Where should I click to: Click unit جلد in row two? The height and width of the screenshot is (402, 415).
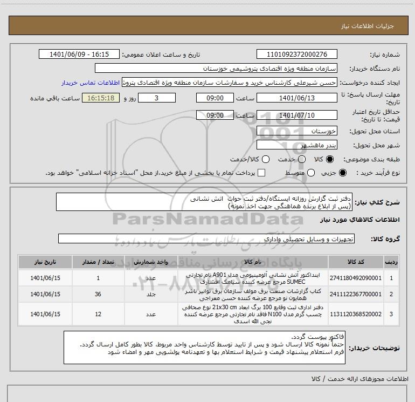coord(151,294)
